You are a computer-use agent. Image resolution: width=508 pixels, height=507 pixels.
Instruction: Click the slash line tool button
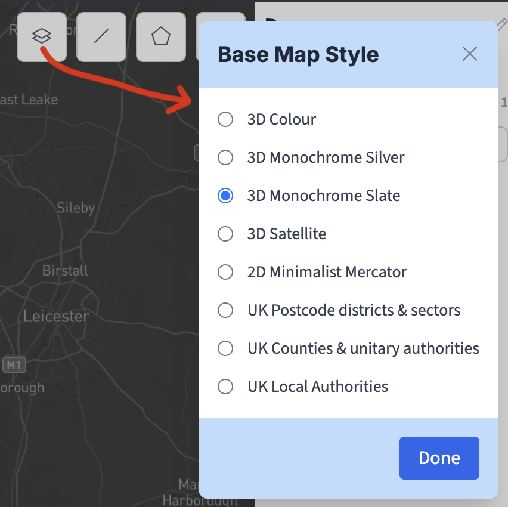click(x=101, y=36)
